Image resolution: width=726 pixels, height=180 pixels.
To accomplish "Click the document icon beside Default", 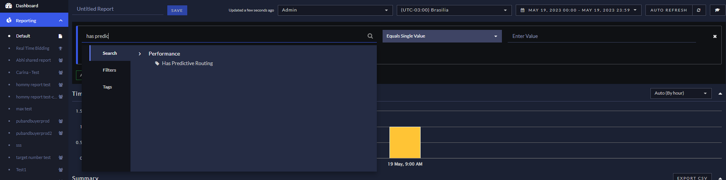I will (60, 36).
